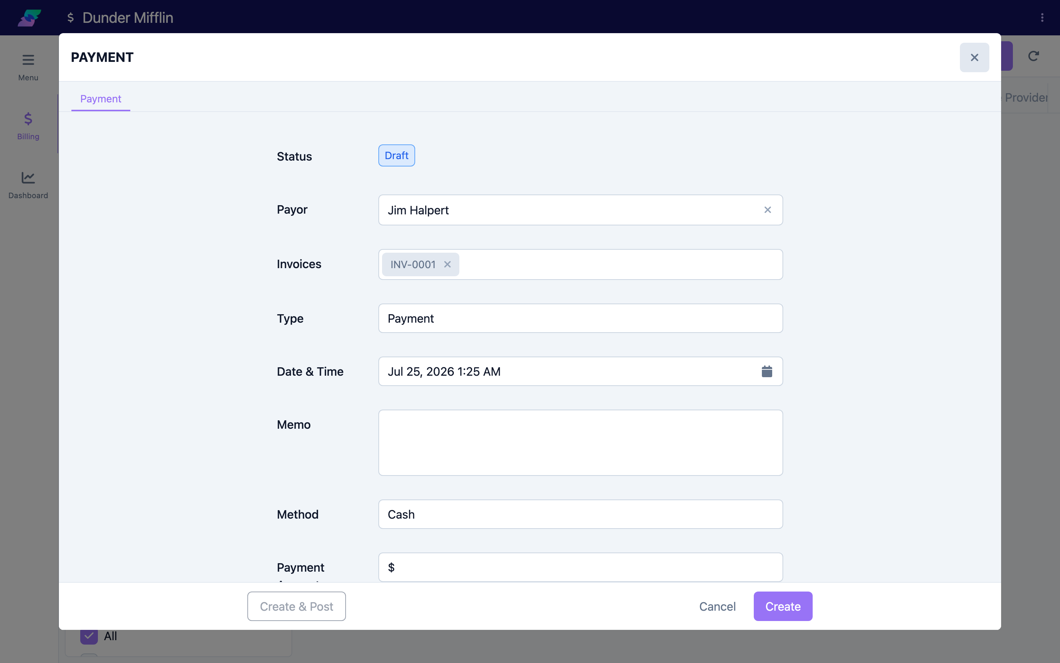Open the Payor combo box
The image size is (1060, 663).
[x=580, y=210]
